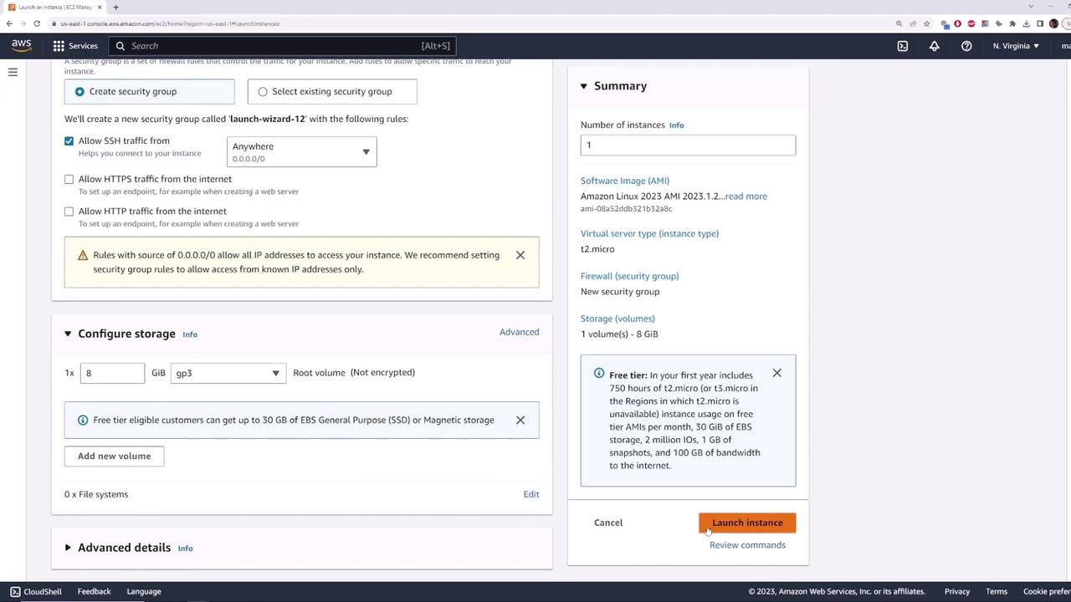This screenshot has height=602, width=1071.
Task: Open the SSH source Anywhere dropdown
Action: [301, 151]
